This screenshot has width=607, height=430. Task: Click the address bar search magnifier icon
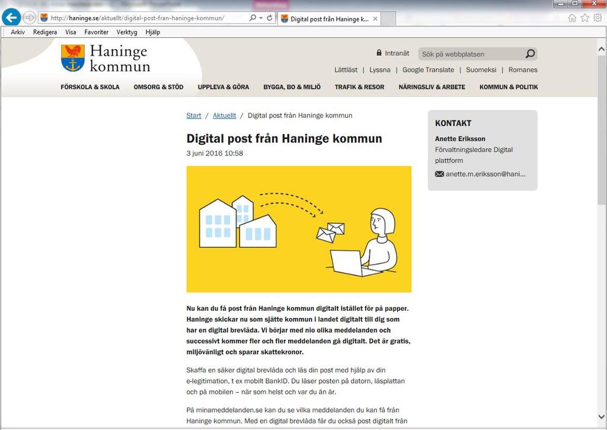click(253, 18)
